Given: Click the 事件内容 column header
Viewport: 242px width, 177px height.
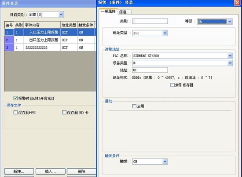Looking at the screenshot, I should coord(42,25).
